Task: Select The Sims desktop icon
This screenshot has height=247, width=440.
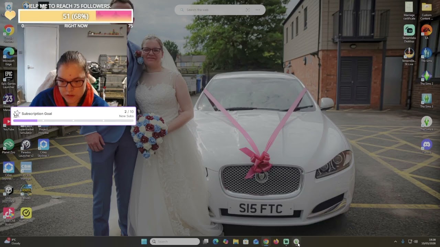Action: (x=427, y=55)
